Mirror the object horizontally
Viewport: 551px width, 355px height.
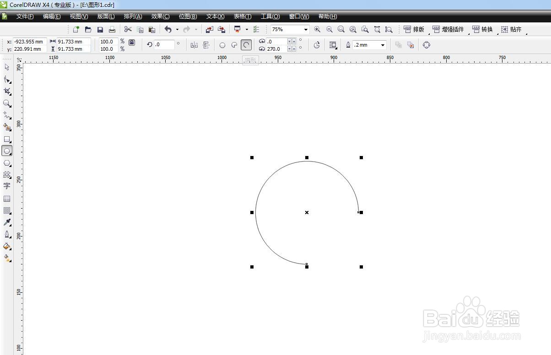[194, 45]
